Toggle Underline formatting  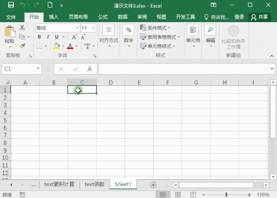57,37
